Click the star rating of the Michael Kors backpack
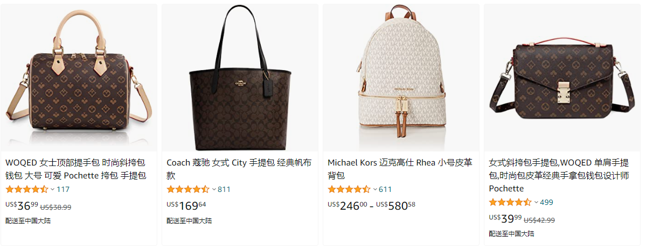This screenshot has height=248, width=646. pos(349,189)
